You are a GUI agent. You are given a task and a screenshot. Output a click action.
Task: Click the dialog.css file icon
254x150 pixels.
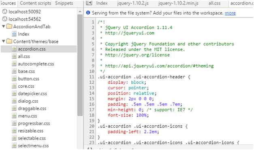point(14,101)
